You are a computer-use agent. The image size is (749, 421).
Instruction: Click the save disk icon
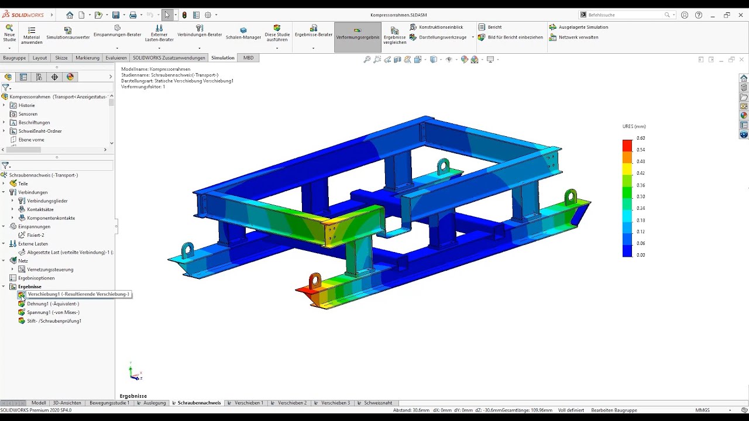pos(116,15)
